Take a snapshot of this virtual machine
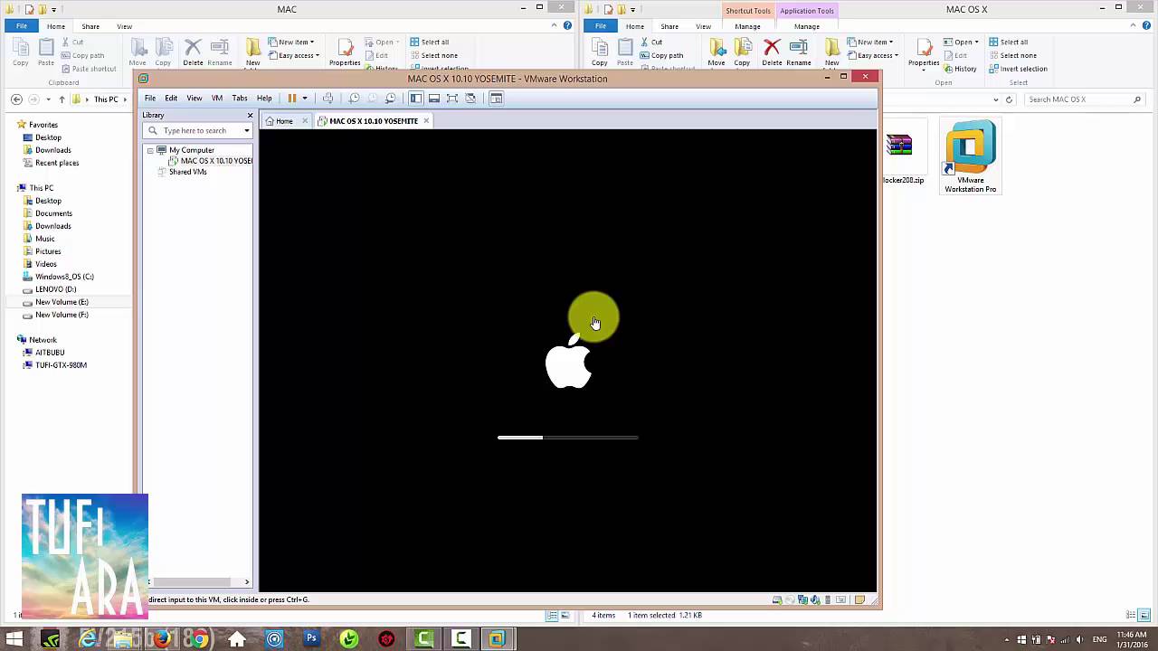 point(355,98)
